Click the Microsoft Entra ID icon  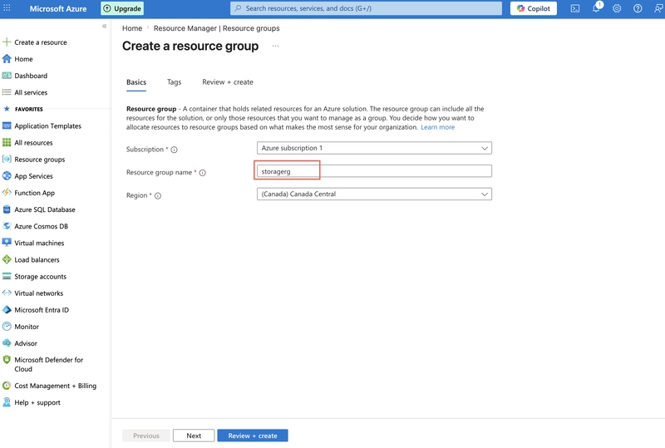tap(7, 310)
